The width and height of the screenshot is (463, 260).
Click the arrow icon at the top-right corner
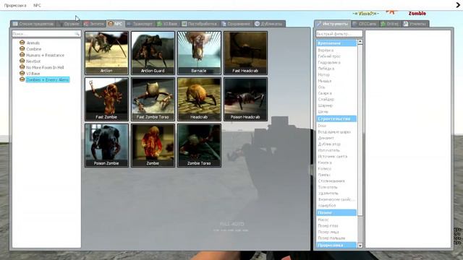tap(458, 5)
